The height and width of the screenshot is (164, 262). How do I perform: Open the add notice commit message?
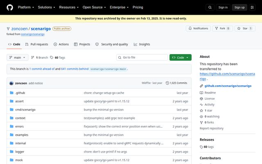click(x=36, y=83)
